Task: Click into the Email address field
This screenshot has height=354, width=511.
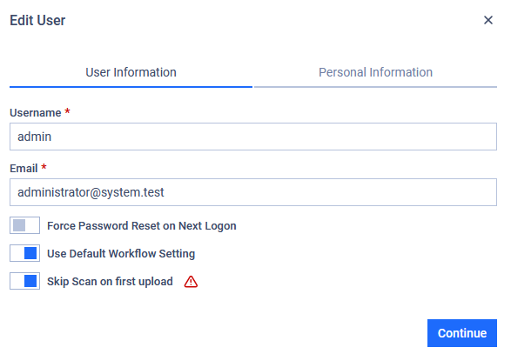Action: (253, 192)
